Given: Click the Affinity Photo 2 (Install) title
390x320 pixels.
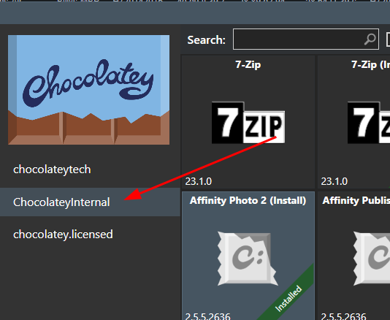Looking at the screenshot, I should [248, 201].
